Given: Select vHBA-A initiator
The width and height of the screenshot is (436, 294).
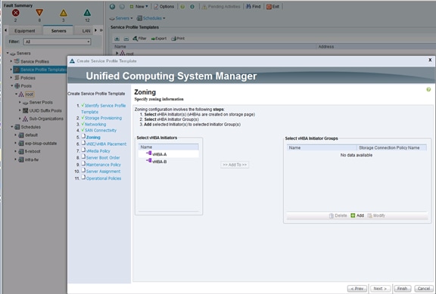Looking at the screenshot, I should pos(169,154).
